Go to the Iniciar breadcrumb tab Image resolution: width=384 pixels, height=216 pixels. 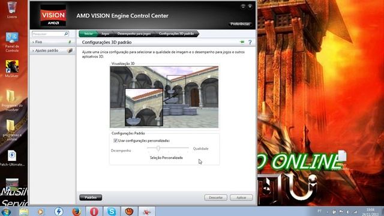(x=88, y=34)
